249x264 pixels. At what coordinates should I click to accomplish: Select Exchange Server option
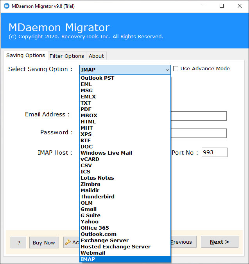pos(125,240)
